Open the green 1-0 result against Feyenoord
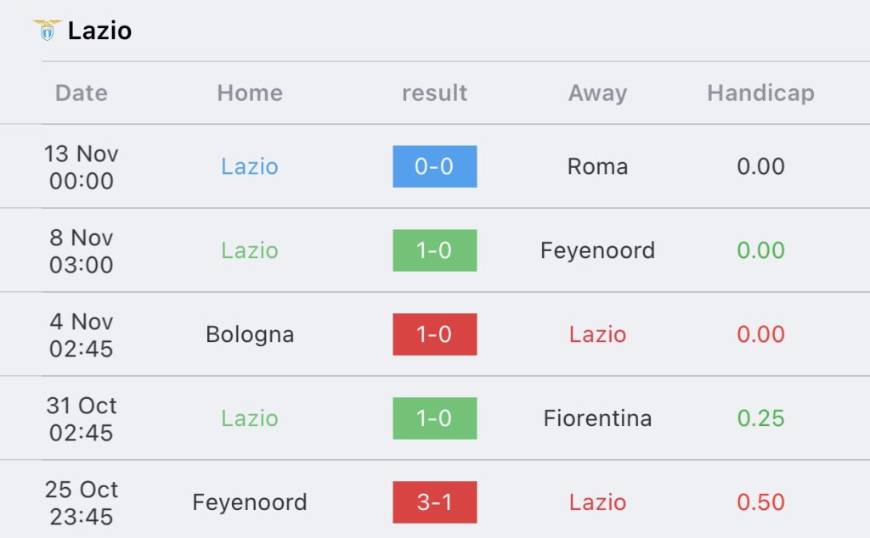The height and width of the screenshot is (538, 870). point(434,250)
